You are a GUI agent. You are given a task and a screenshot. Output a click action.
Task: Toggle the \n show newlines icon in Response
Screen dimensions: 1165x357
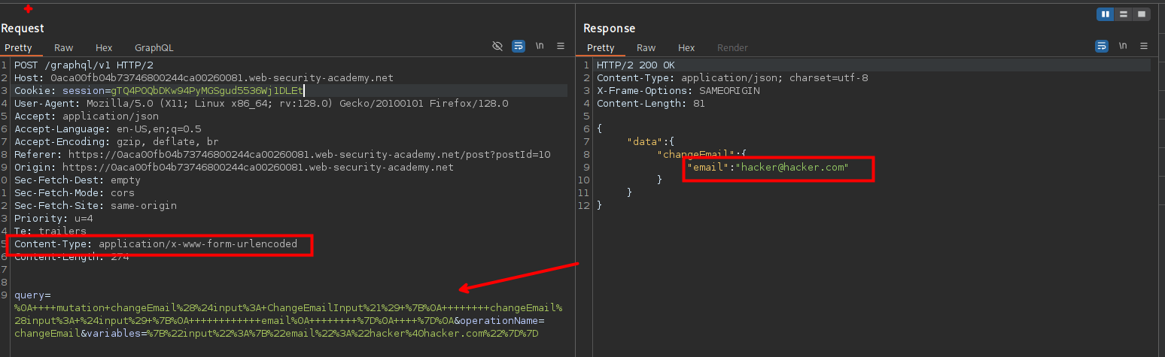click(1123, 47)
